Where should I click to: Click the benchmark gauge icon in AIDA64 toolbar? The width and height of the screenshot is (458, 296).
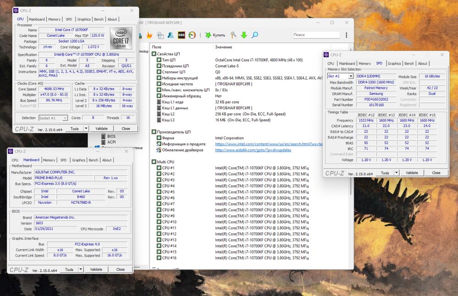click(x=192, y=35)
